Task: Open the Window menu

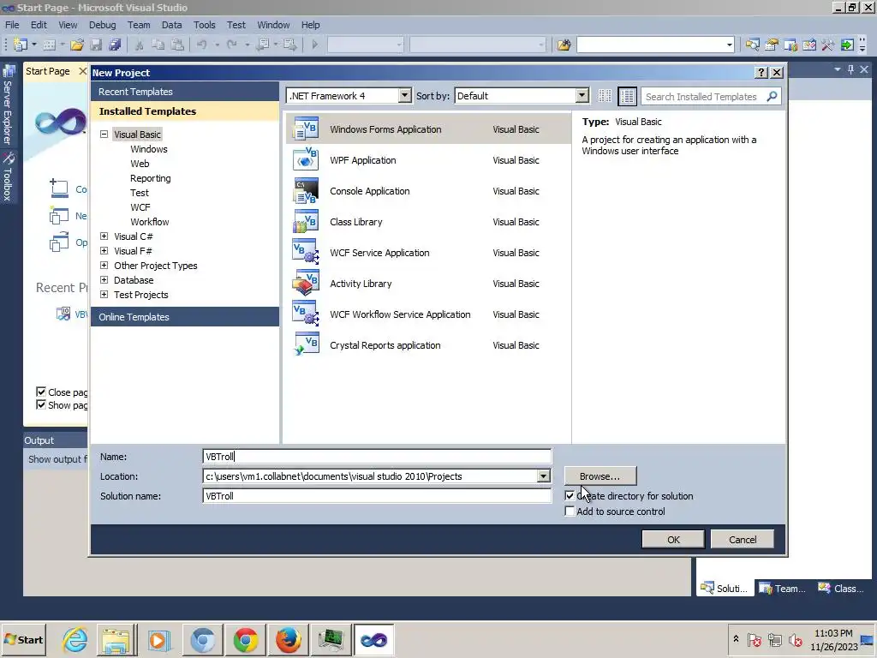Action: tap(273, 25)
